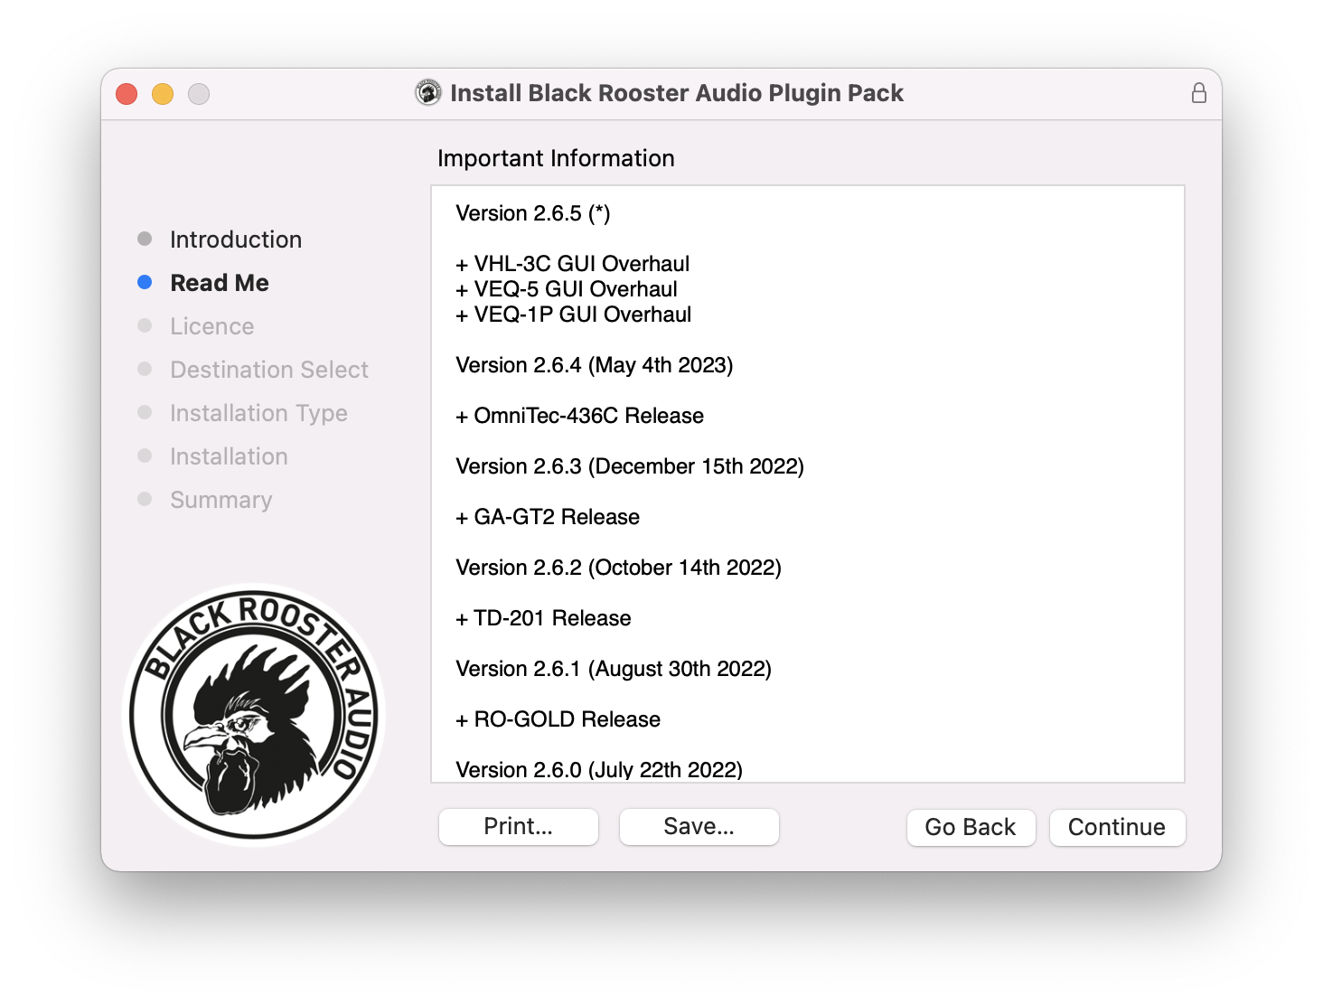Select the Read Me step

coord(203,283)
